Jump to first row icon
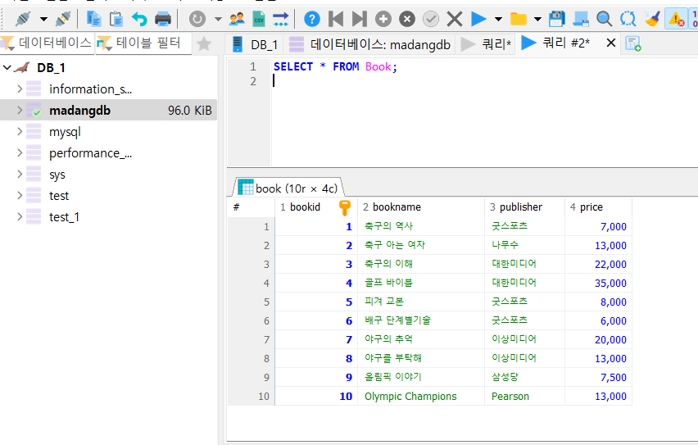This screenshot has width=698, height=445. (x=336, y=19)
